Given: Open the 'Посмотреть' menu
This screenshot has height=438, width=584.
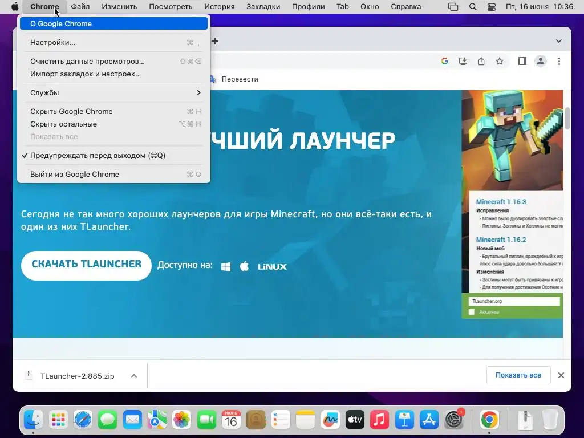Looking at the screenshot, I should point(171,7).
